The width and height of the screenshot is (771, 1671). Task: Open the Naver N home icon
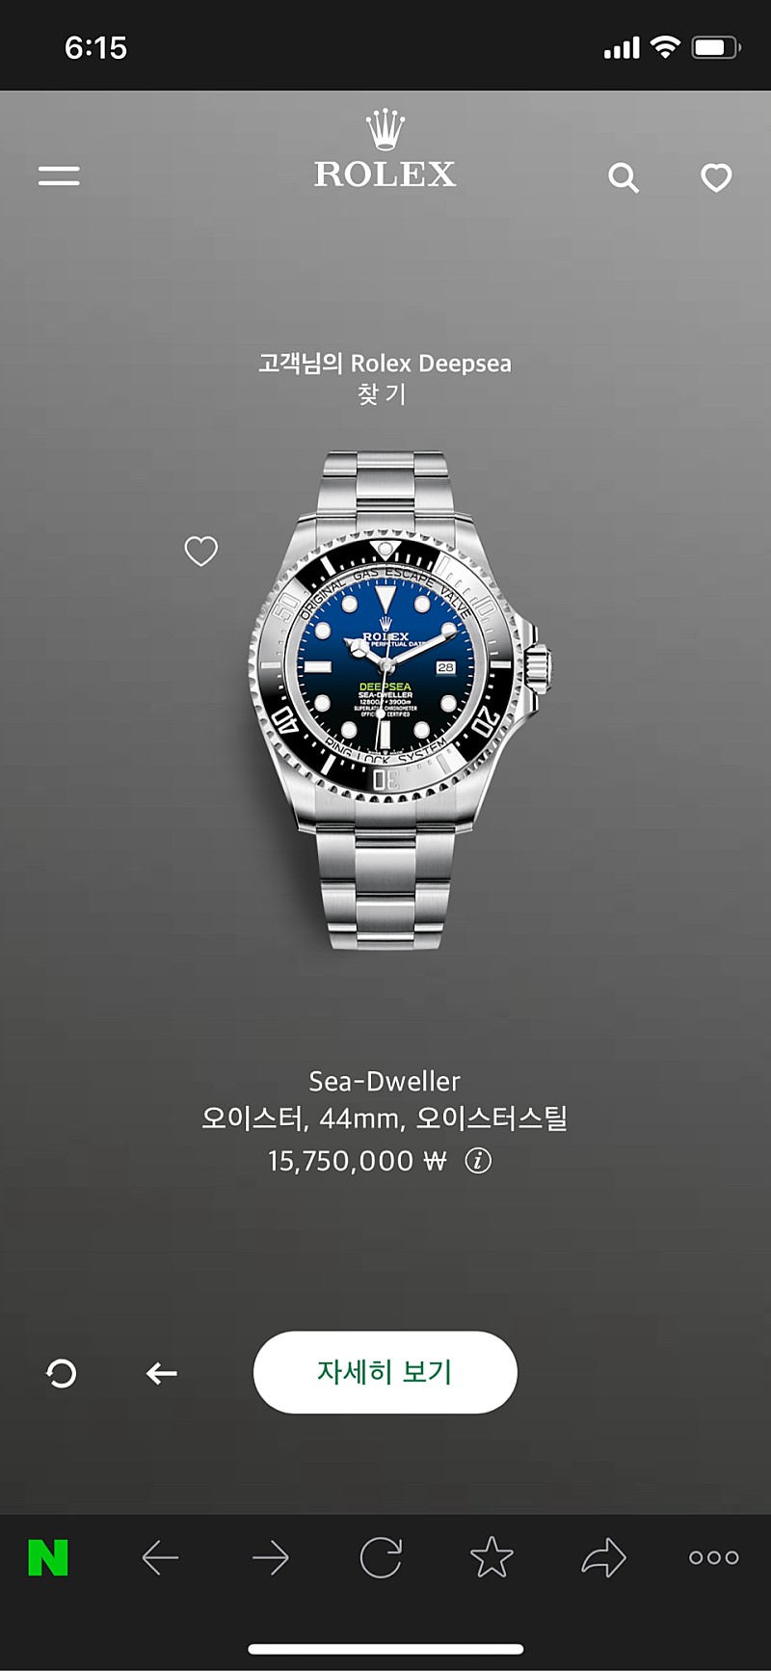[x=48, y=1557]
